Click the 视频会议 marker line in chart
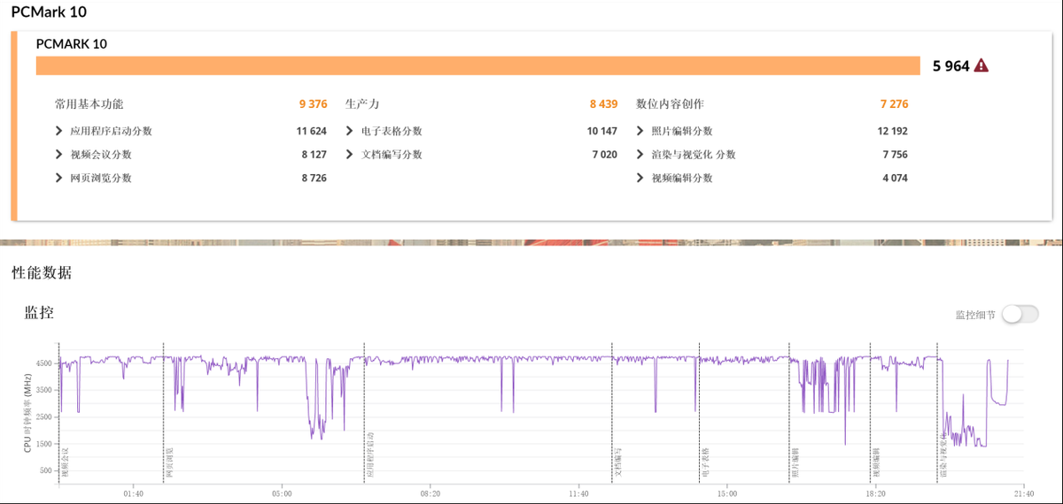The image size is (1063, 504). (x=59, y=411)
